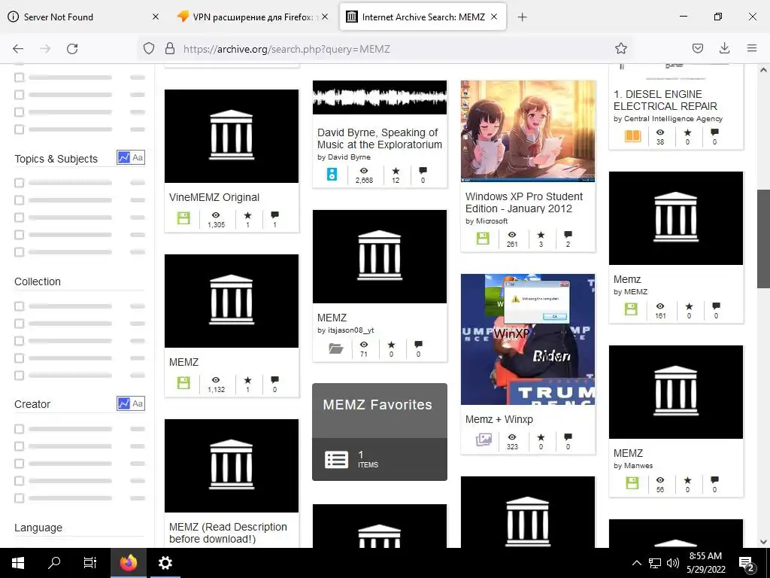Viewport: 770px width, 578px height.
Task: Click software floppy icon on VineMEMZ Original
Action: coord(183,218)
